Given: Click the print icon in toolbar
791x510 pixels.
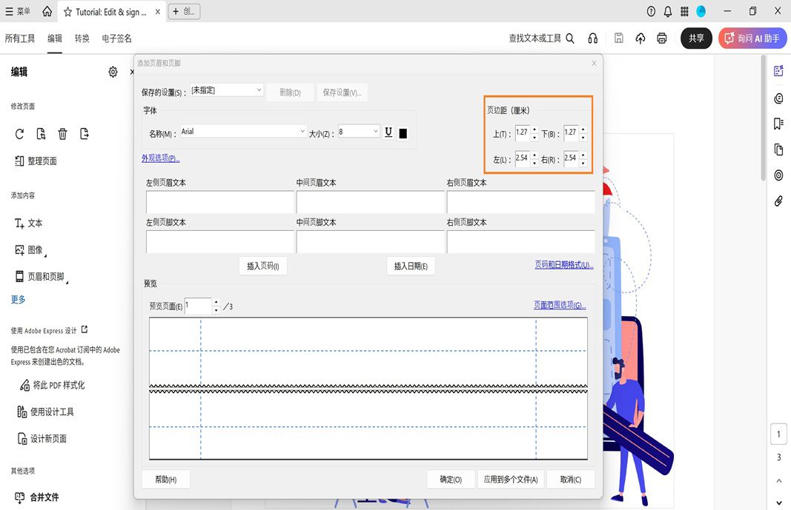Looking at the screenshot, I should click(662, 38).
